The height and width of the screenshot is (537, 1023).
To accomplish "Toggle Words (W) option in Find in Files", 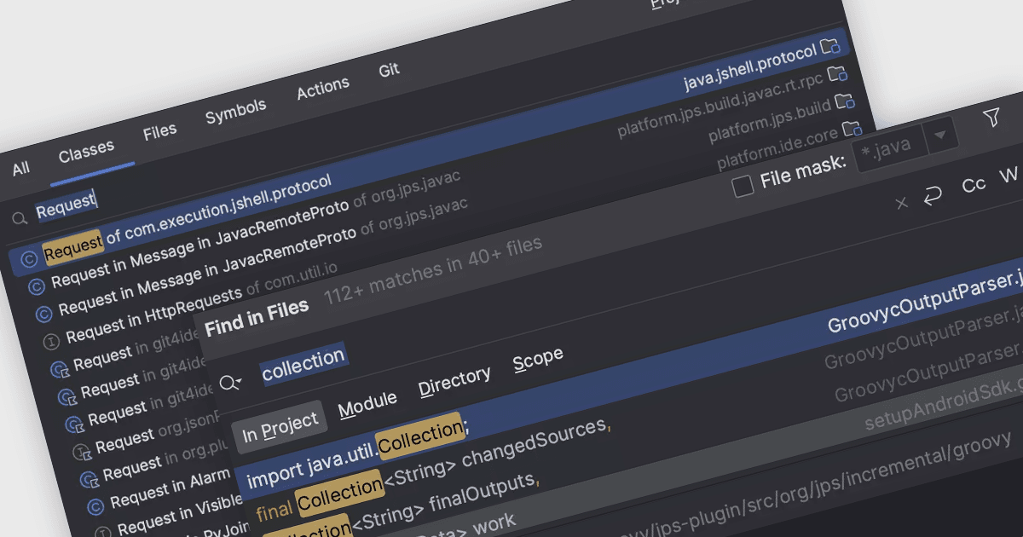I will 1009,176.
